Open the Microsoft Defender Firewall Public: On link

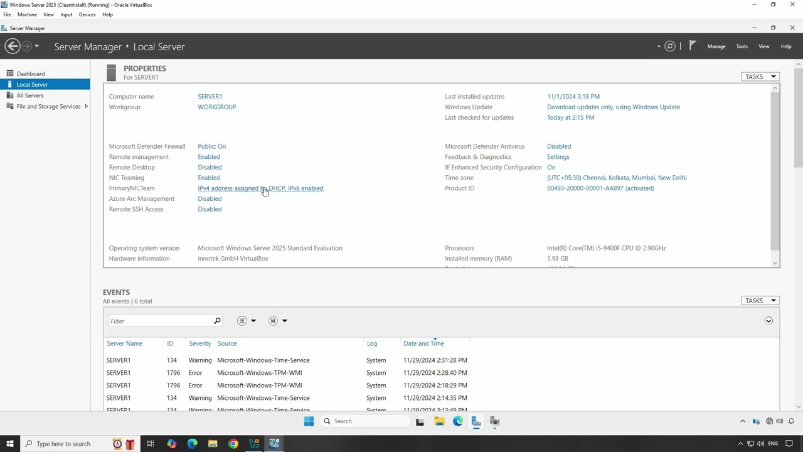click(x=212, y=146)
